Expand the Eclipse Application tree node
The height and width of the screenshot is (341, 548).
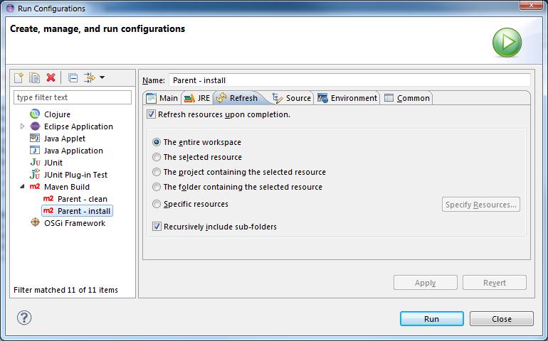click(23, 126)
